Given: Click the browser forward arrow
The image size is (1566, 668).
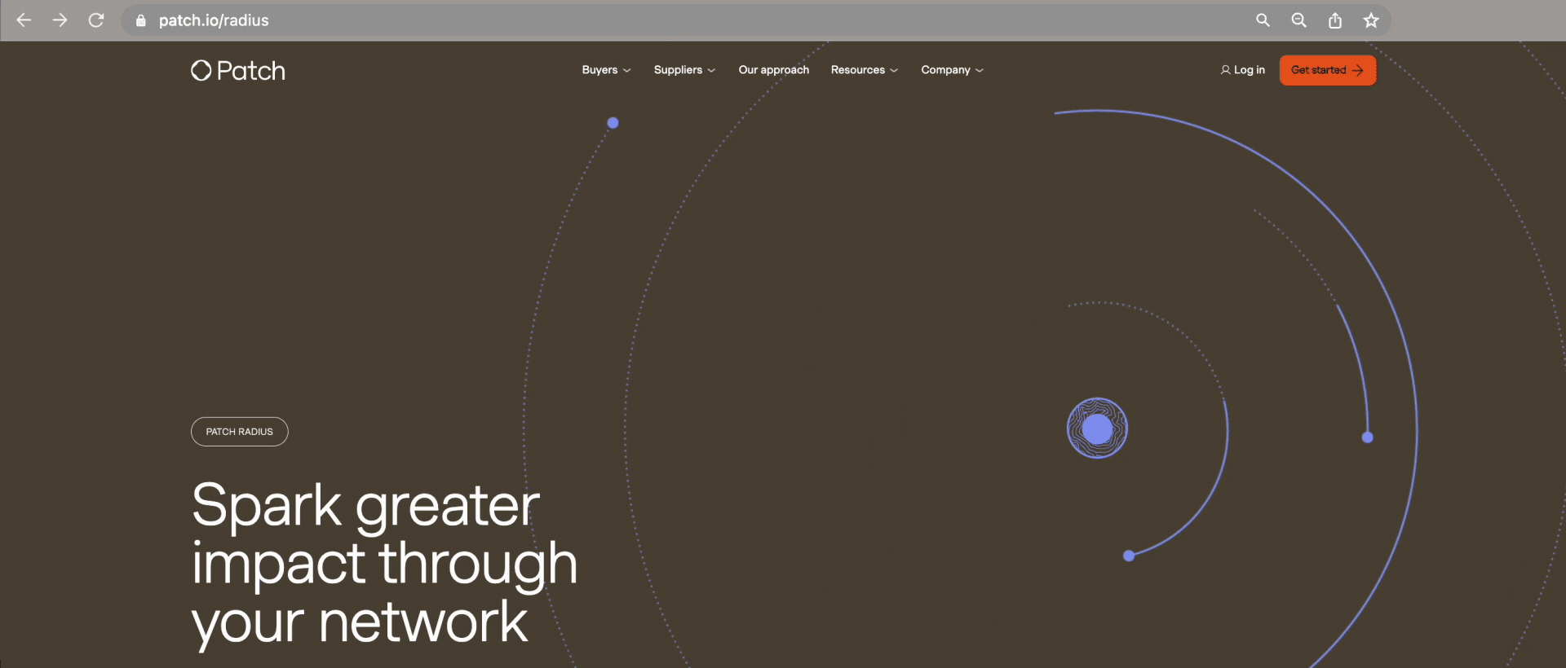Looking at the screenshot, I should pyautogui.click(x=60, y=20).
